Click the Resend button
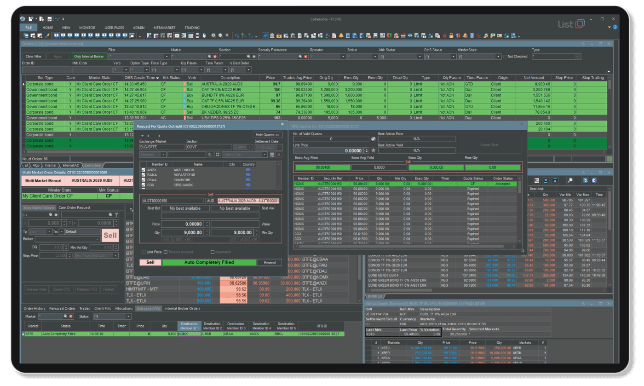Image resolution: width=644 pixels, height=386 pixels. click(270, 262)
